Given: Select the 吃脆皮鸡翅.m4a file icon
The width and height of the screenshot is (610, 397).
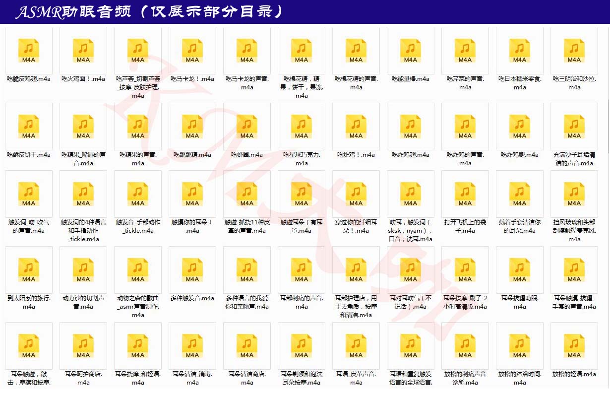Looking at the screenshot, I should (x=29, y=51).
